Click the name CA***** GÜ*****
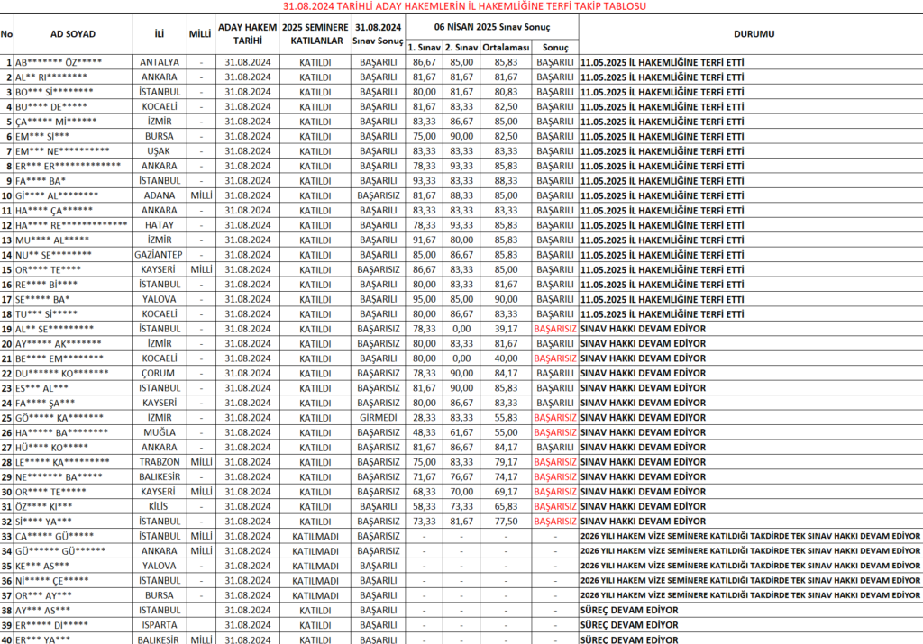 [x=55, y=537]
